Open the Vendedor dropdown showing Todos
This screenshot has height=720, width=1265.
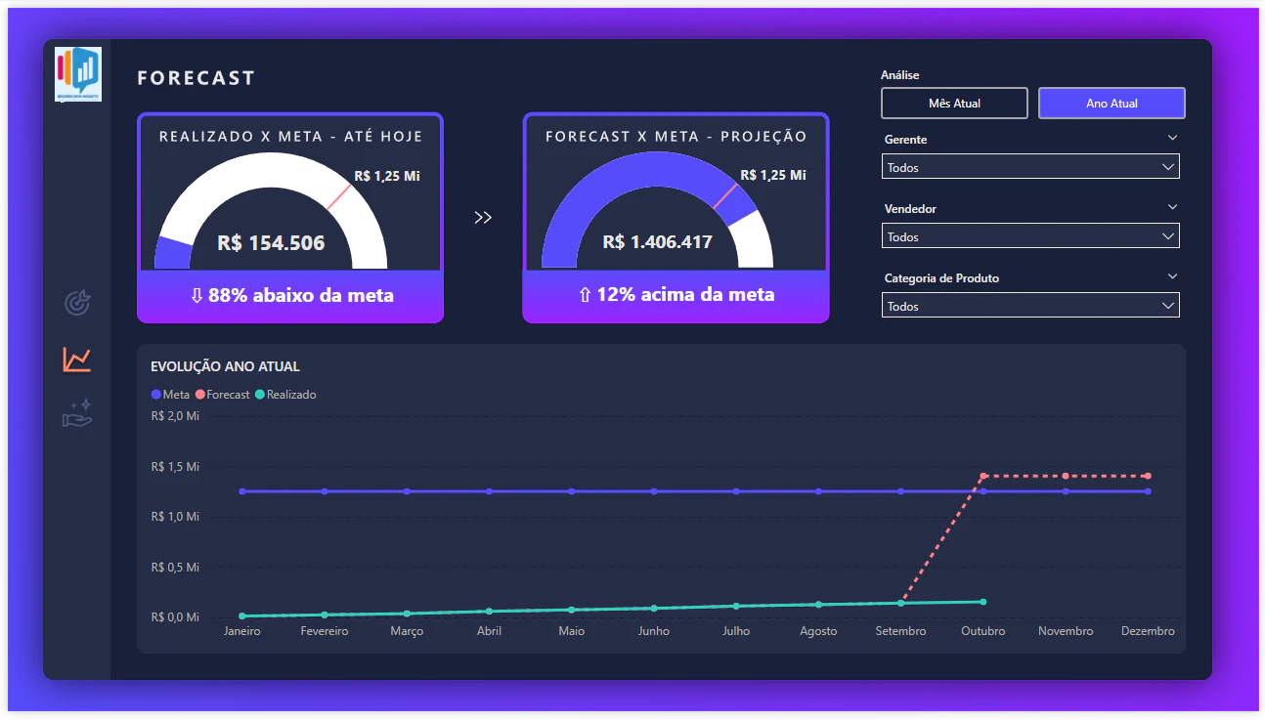coord(1030,236)
